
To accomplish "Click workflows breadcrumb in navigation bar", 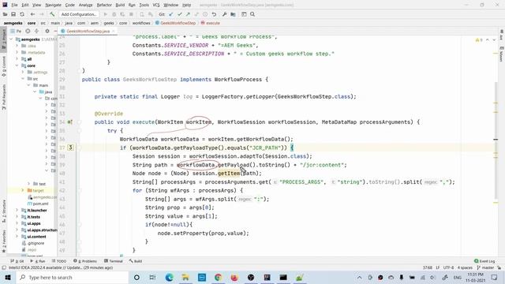I will pyautogui.click(x=141, y=23).
